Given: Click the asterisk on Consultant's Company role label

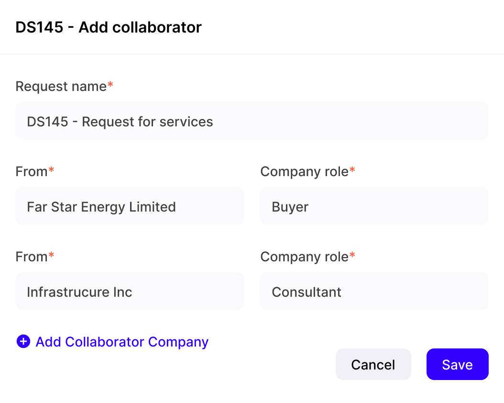Looking at the screenshot, I should (x=352, y=256).
